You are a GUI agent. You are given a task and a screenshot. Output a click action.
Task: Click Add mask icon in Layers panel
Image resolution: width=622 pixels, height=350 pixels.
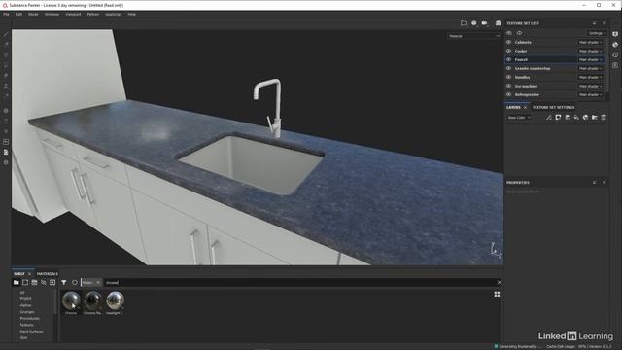[558, 117]
